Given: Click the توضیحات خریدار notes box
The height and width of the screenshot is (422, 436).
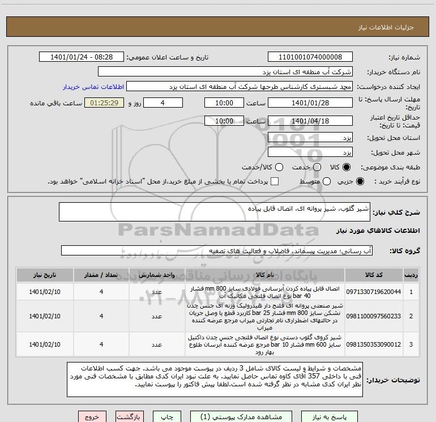Looking at the screenshot, I should click(215, 380).
